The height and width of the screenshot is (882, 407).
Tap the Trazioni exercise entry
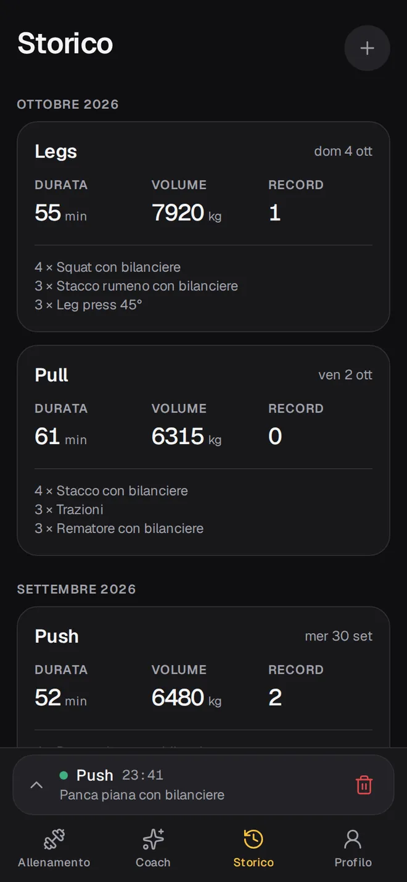click(x=69, y=510)
